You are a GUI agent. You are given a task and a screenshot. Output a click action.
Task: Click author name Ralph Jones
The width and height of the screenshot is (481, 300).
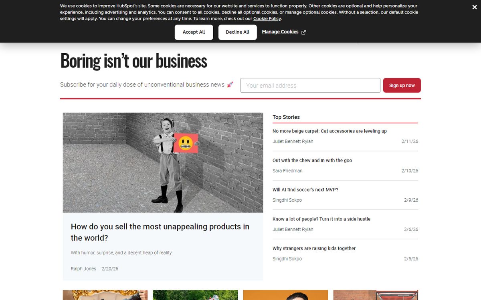click(x=83, y=269)
